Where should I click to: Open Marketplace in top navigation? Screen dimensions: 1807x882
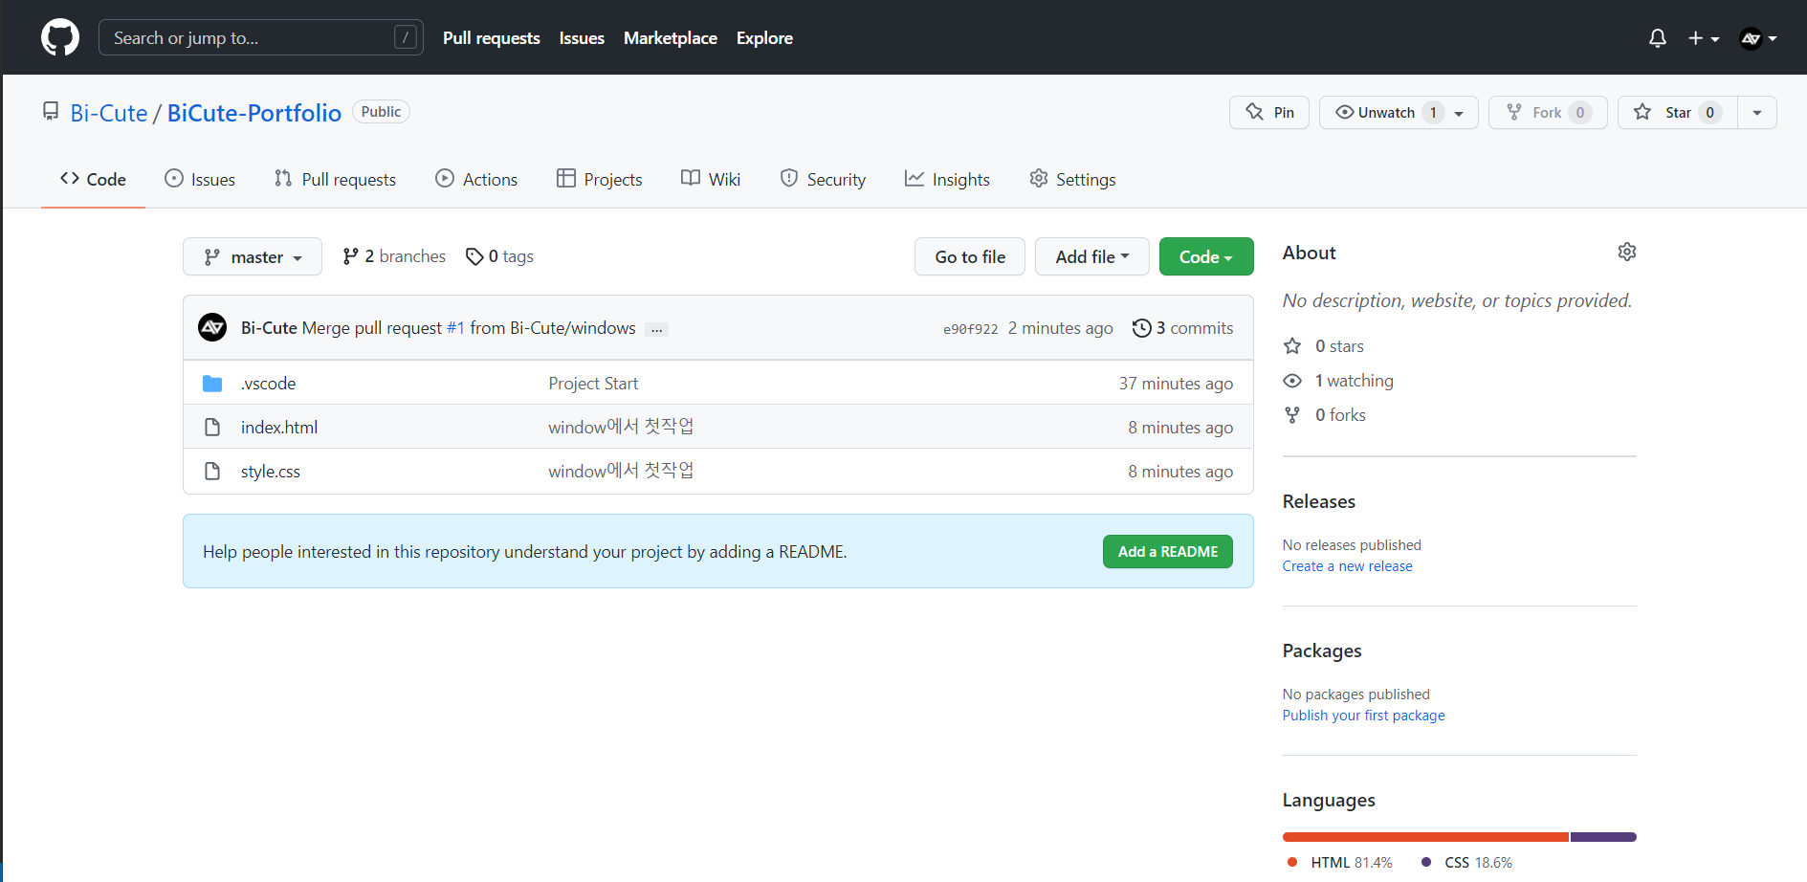tap(671, 38)
